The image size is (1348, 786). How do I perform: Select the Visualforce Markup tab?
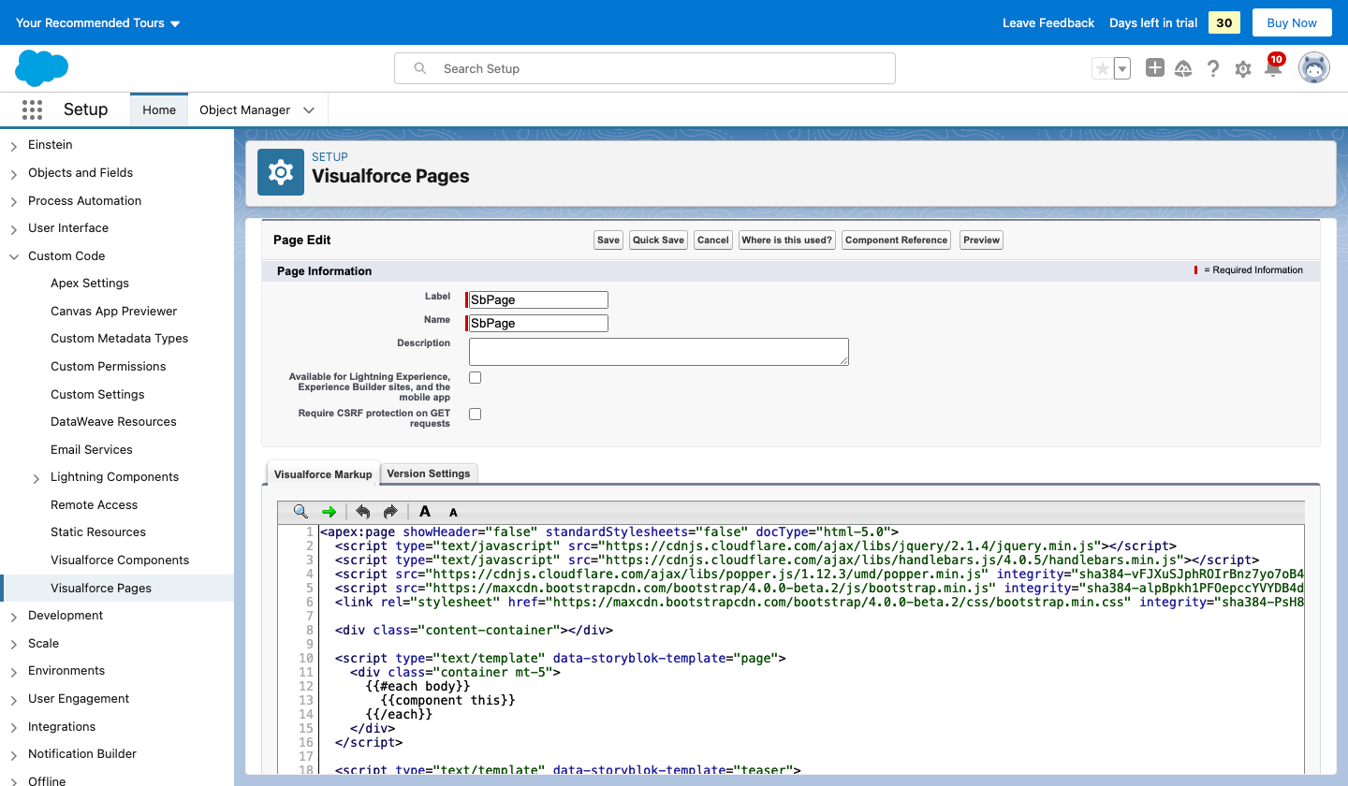pyautogui.click(x=323, y=474)
